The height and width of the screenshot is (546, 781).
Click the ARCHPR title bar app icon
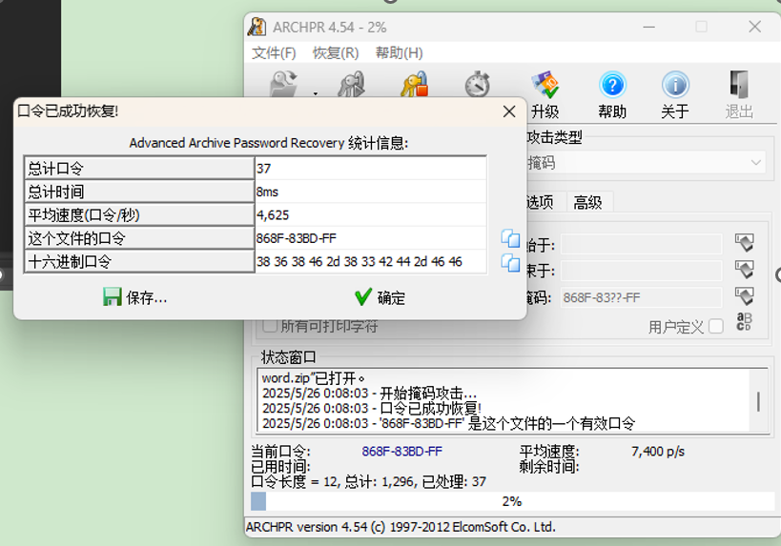pos(257,27)
